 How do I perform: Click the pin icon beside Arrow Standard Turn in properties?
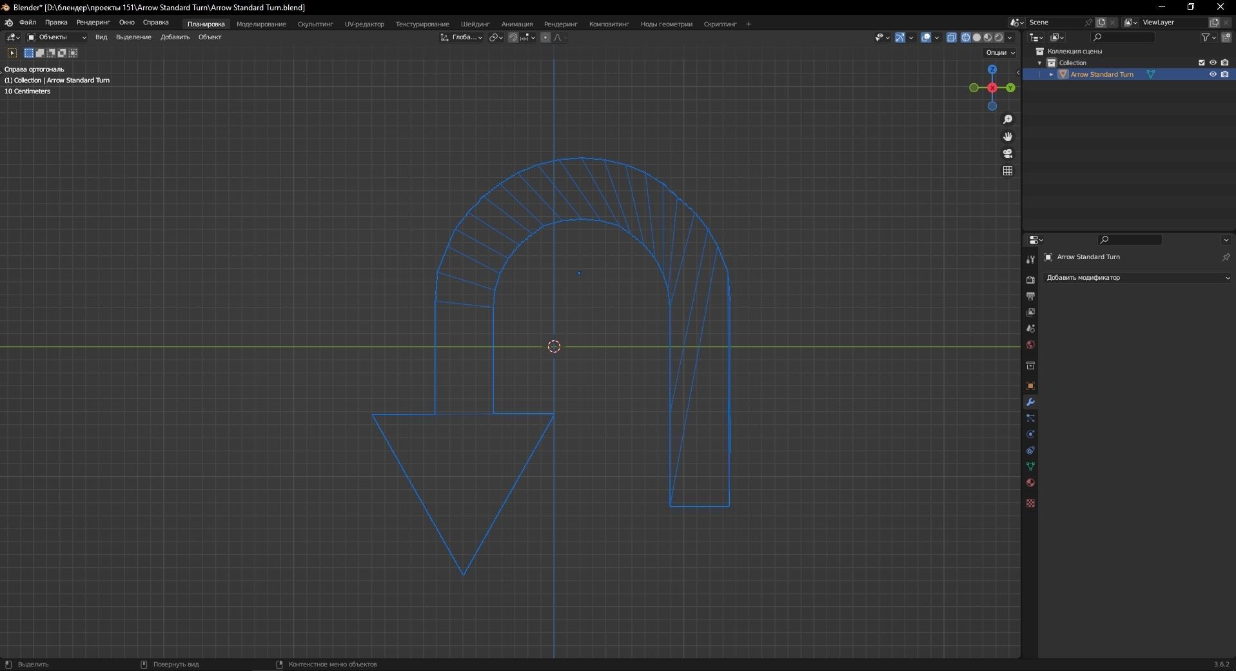[1226, 257]
